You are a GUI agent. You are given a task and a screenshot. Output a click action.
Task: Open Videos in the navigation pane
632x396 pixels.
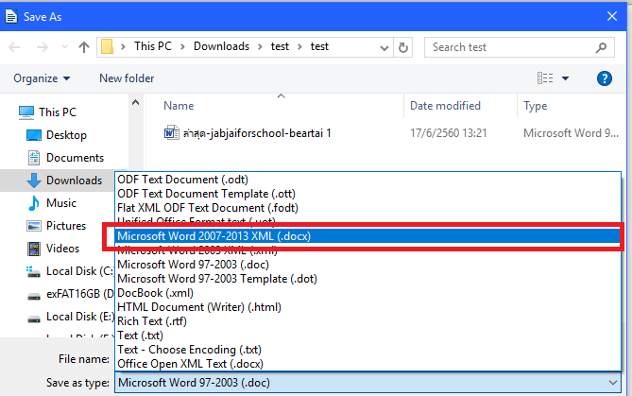[x=53, y=249]
